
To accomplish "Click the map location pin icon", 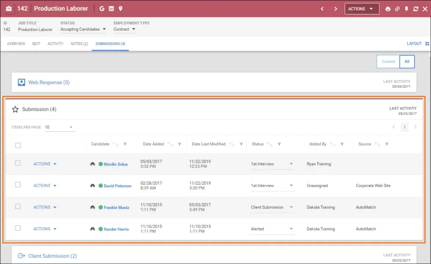I will pos(120,9).
